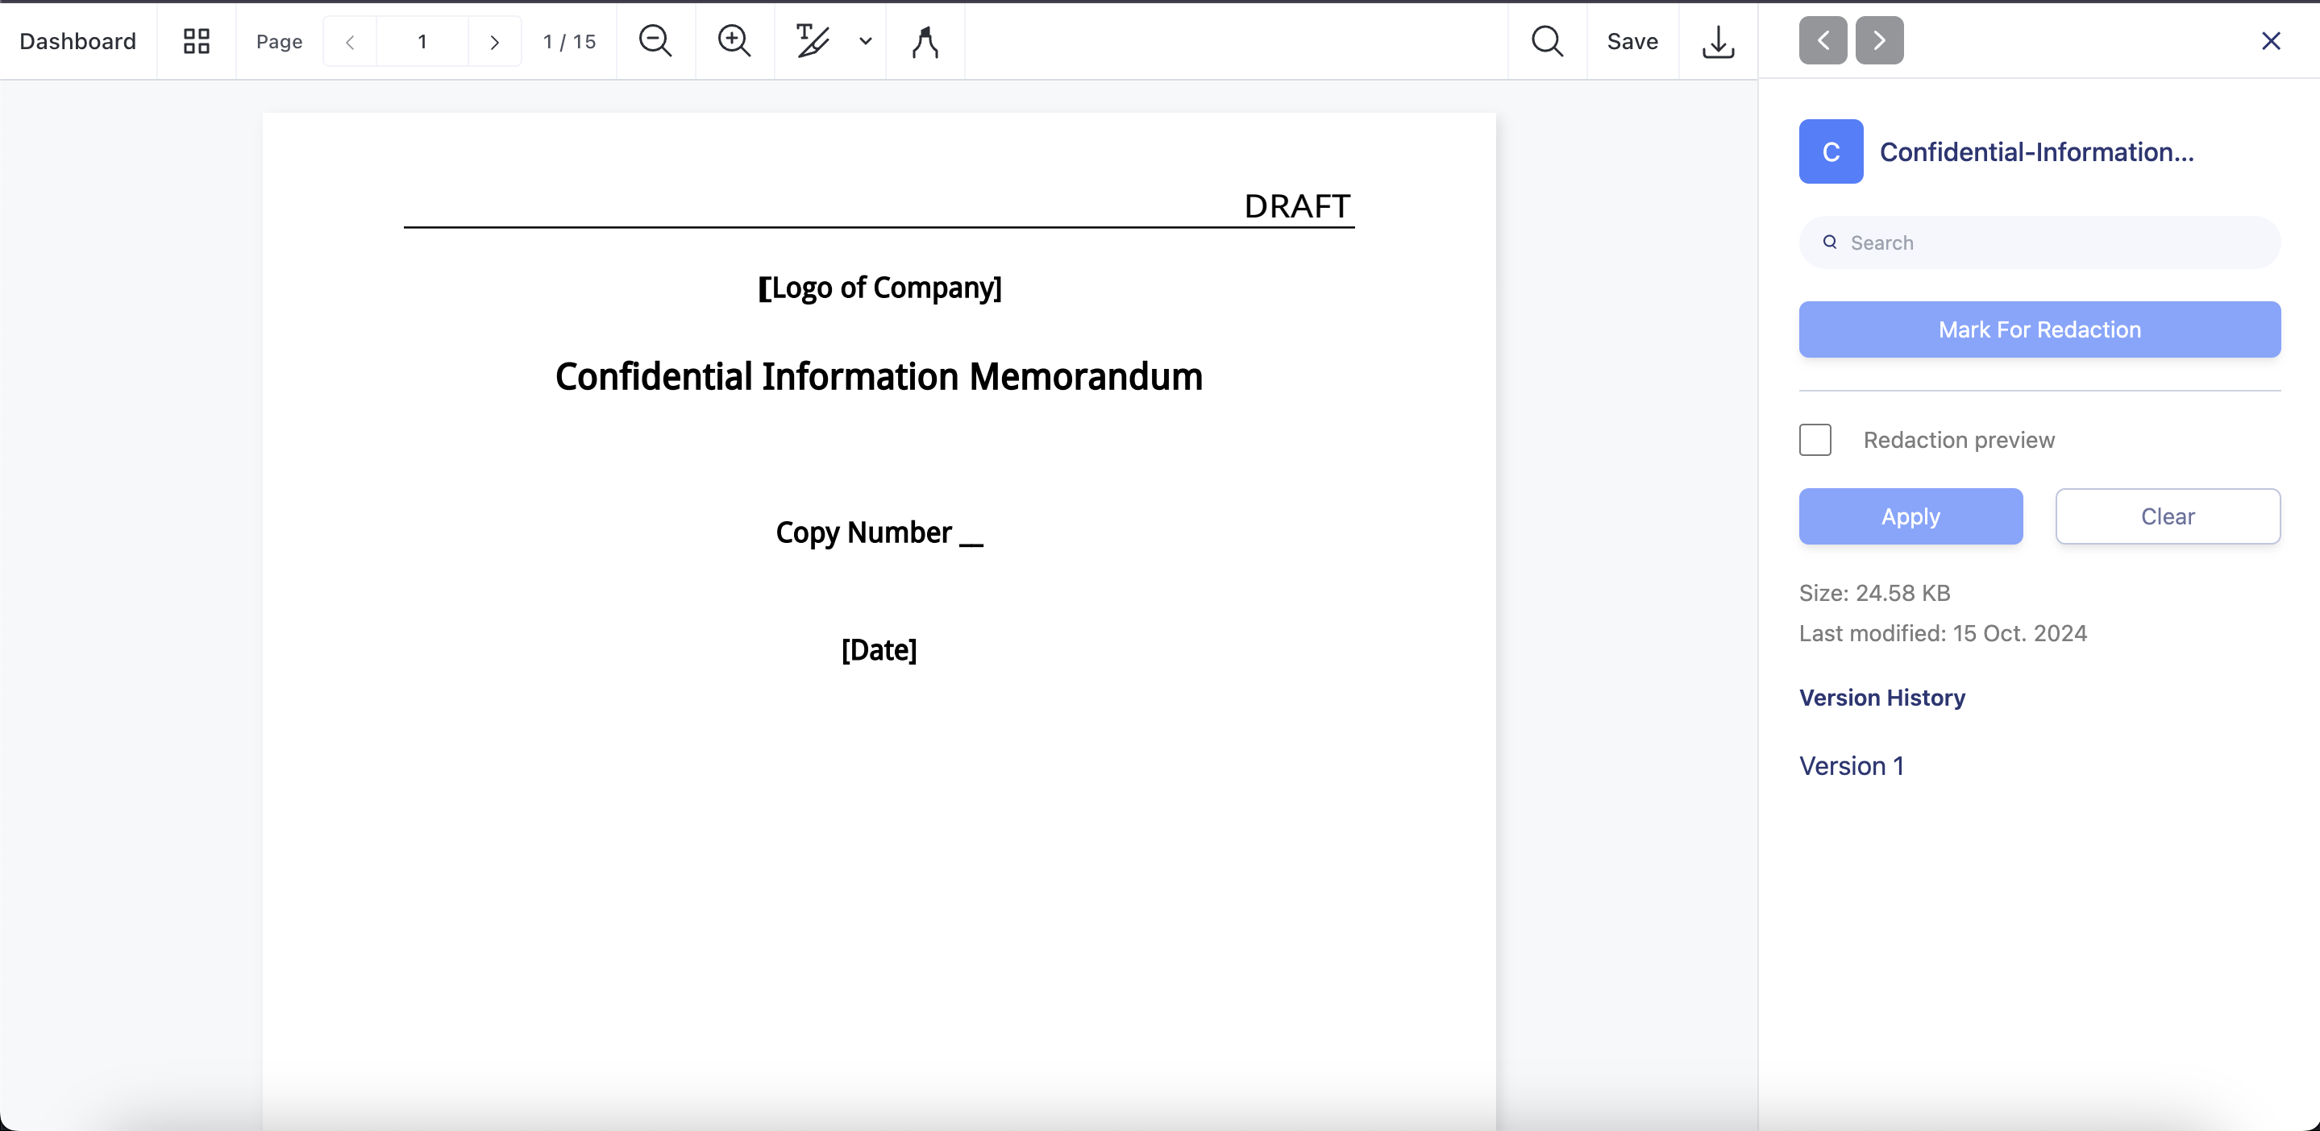2320x1131 pixels.
Task: Click the Confidential-Information file name
Action: pyautogui.click(x=2036, y=152)
